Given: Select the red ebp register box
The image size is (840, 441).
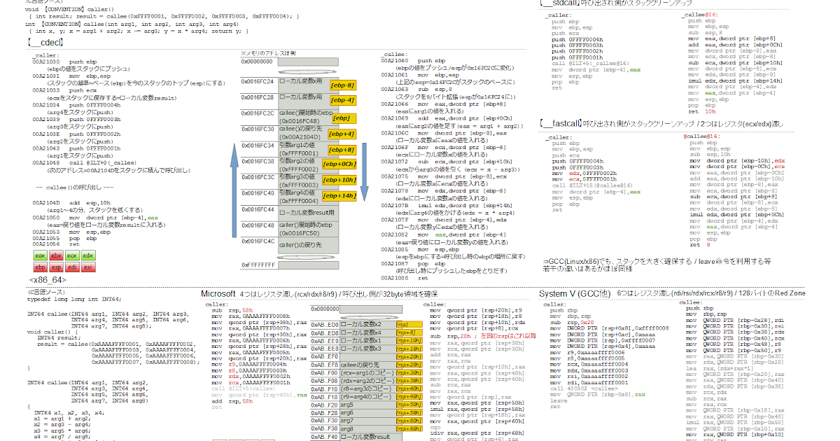Looking at the screenshot, I should click(x=41, y=267).
